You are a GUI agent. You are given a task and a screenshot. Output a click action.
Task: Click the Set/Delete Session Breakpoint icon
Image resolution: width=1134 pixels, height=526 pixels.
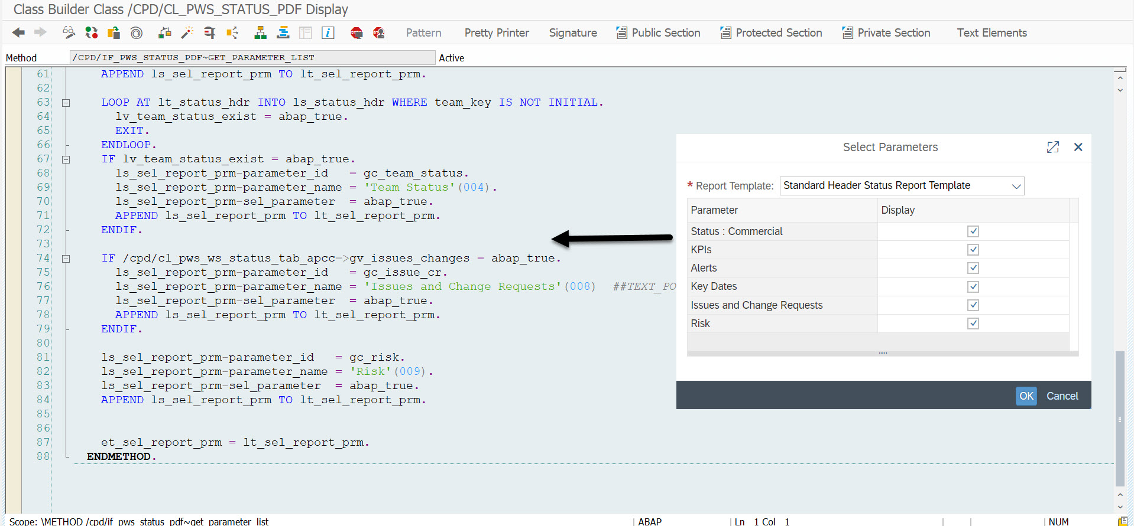[x=357, y=33]
